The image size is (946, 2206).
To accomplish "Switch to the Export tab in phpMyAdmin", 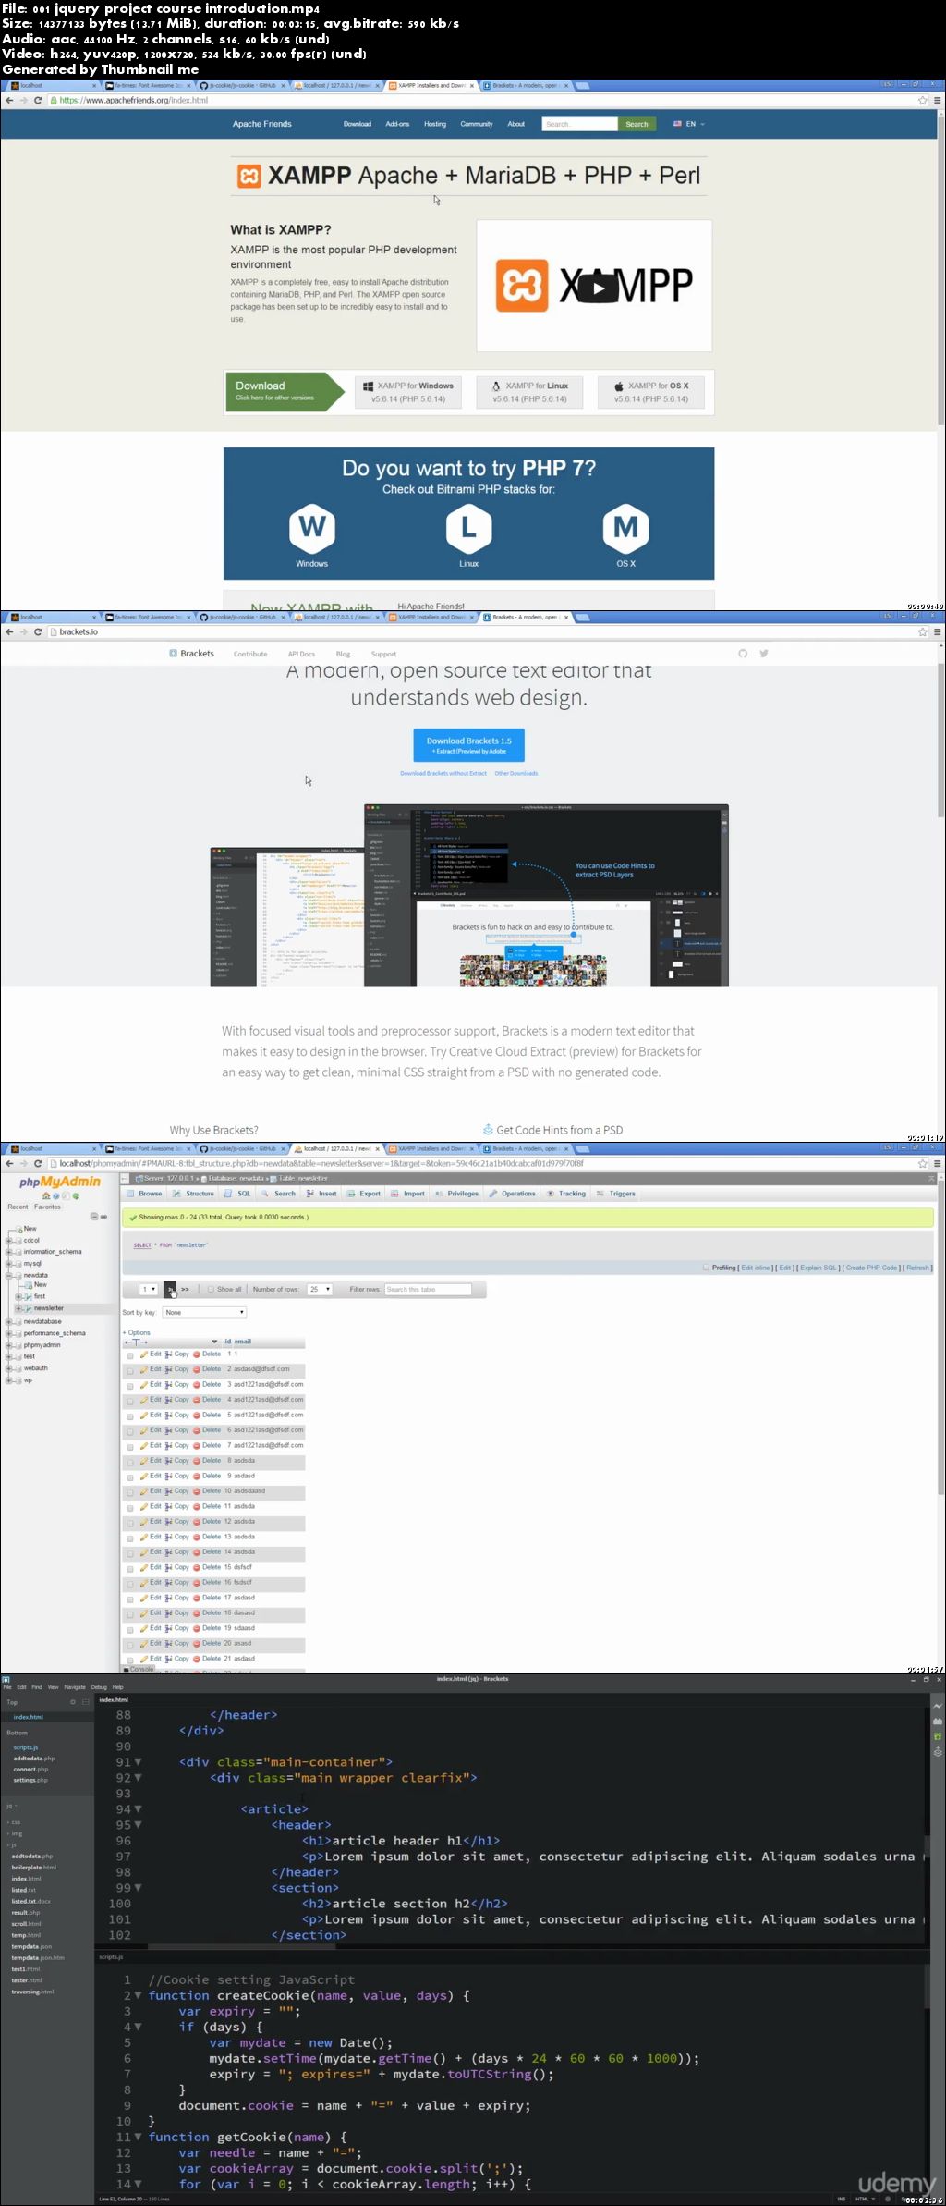I will point(365,1194).
